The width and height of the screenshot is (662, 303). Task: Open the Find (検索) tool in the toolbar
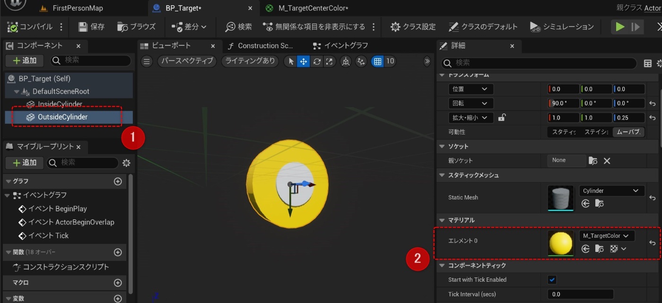click(x=238, y=26)
